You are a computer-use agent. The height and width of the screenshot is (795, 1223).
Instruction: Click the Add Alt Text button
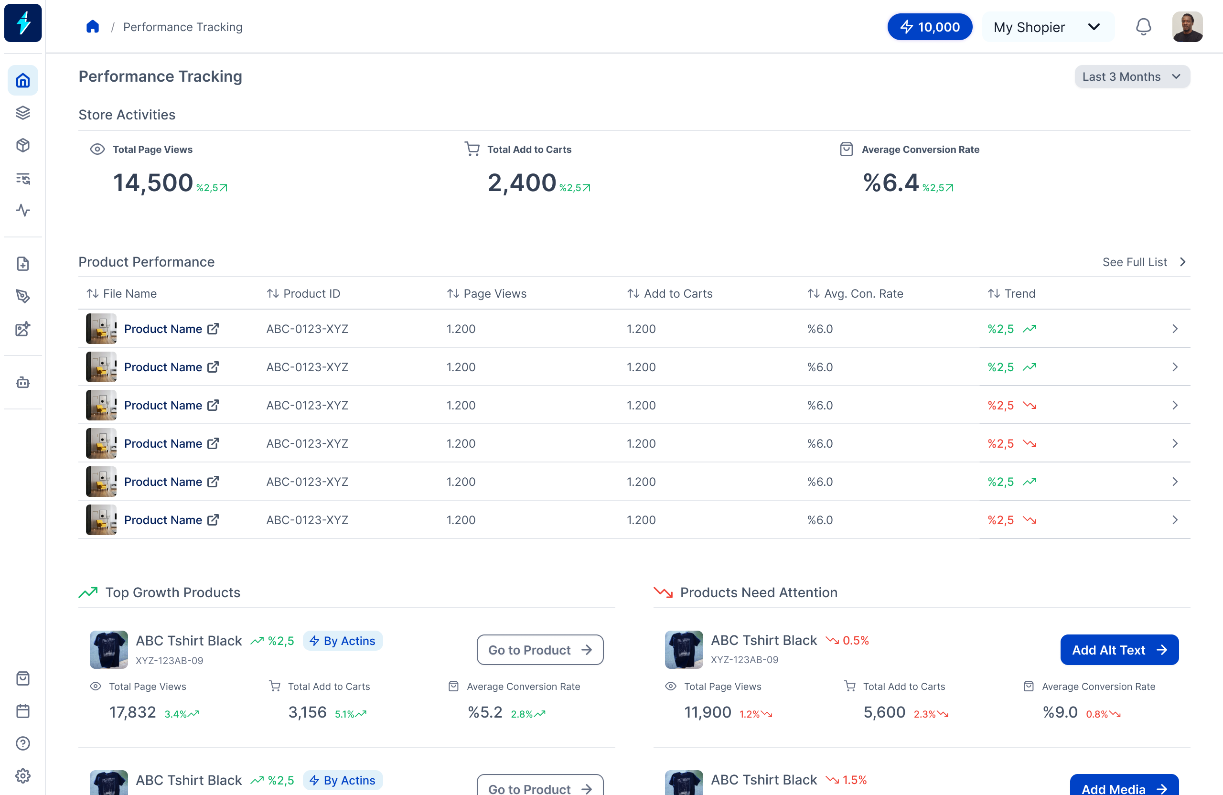pyautogui.click(x=1119, y=650)
